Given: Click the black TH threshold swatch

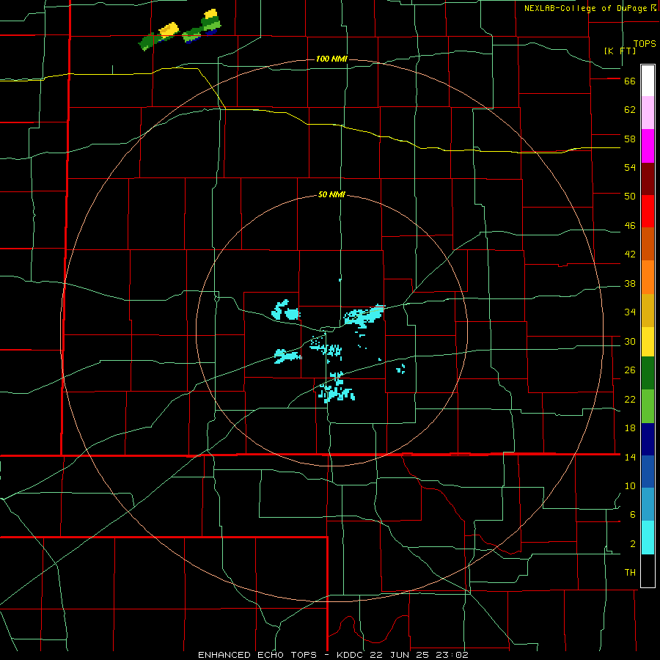Looking at the screenshot, I should click(x=648, y=571).
